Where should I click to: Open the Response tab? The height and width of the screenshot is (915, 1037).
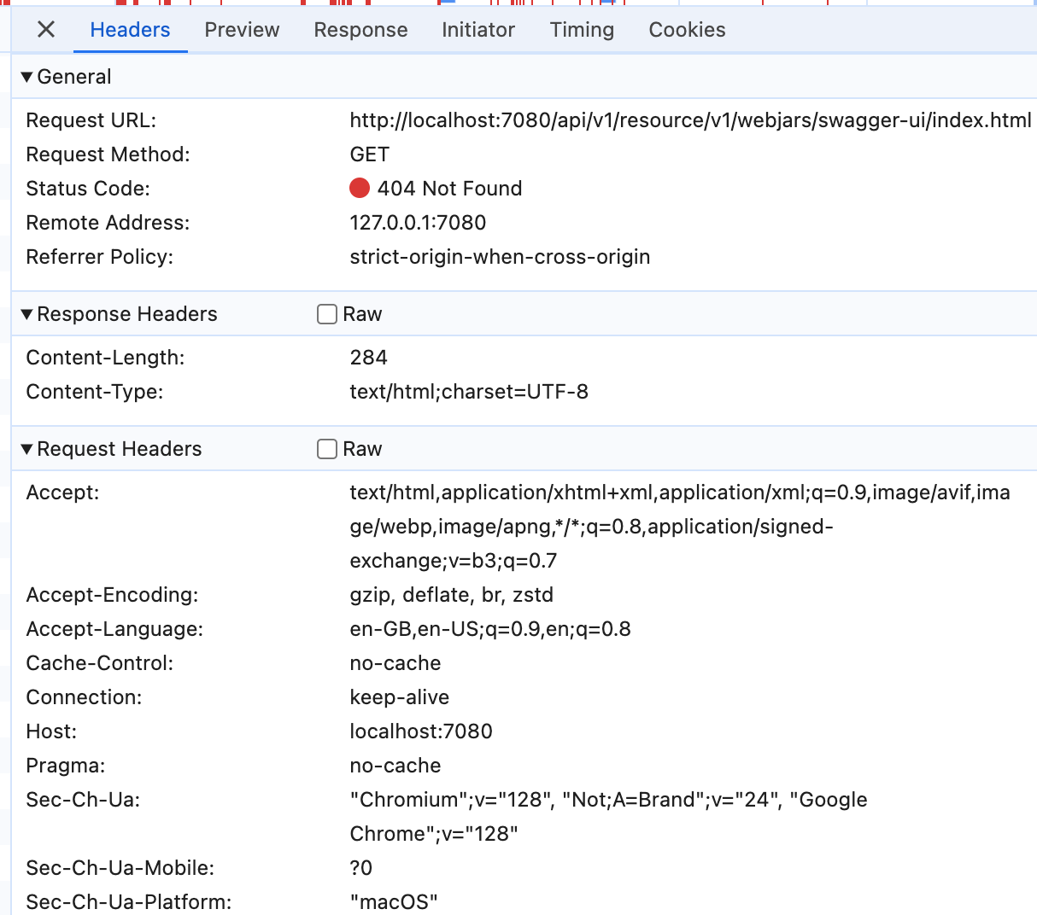(x=360, y=29)
